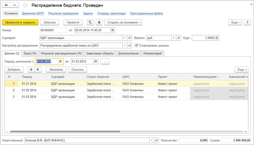The width and height of the screenshot is (254, 145).
Task: Open the Создать на основании dropdown
Action: coord(123,22)
